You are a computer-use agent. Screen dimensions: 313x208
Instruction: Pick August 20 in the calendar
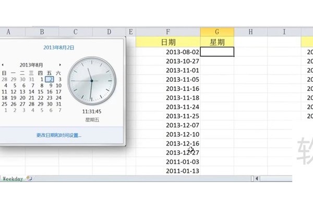pyautogui.click(x=22, y=98)
